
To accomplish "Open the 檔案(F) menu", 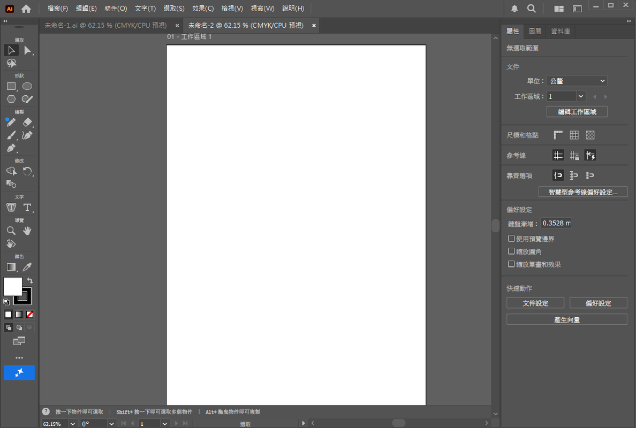I will [58, 9].
